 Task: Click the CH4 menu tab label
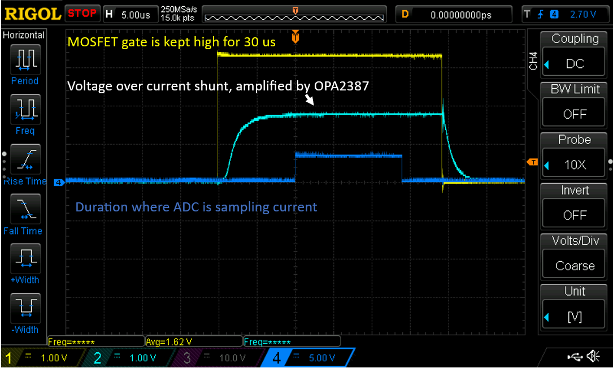coord(533,62)
